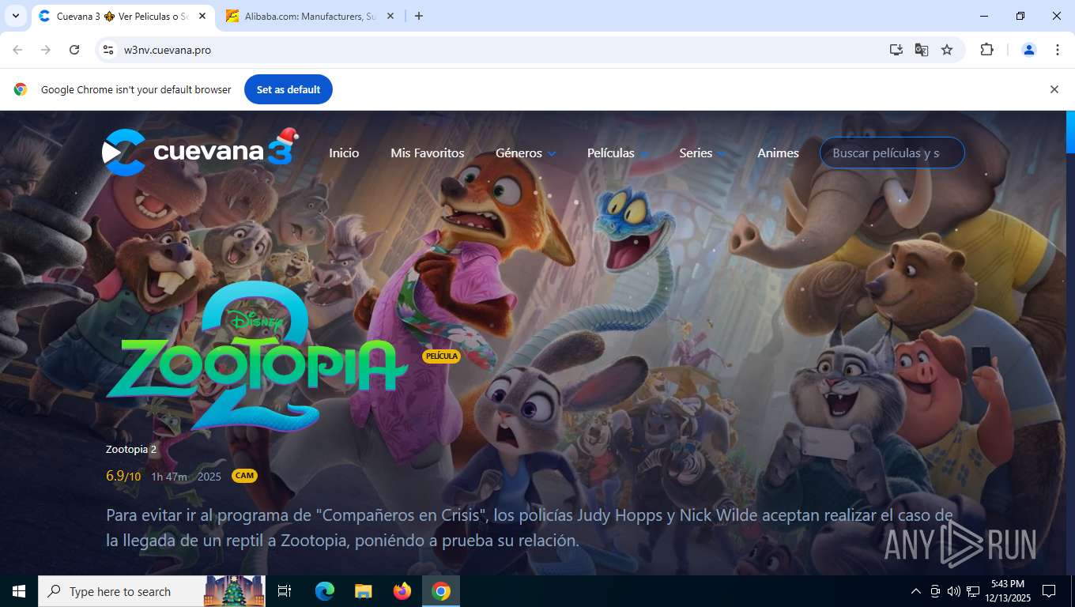Click the Meet Now tray icon

(935, 591)
